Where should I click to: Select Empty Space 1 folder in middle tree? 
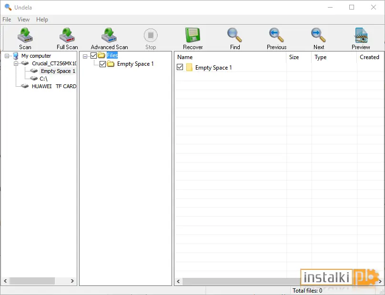click(x=135, y=64)
